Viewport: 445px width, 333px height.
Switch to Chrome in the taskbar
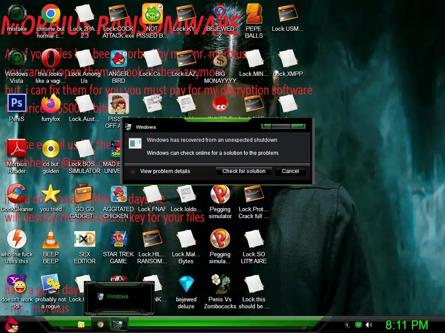(x=100, y=324)
